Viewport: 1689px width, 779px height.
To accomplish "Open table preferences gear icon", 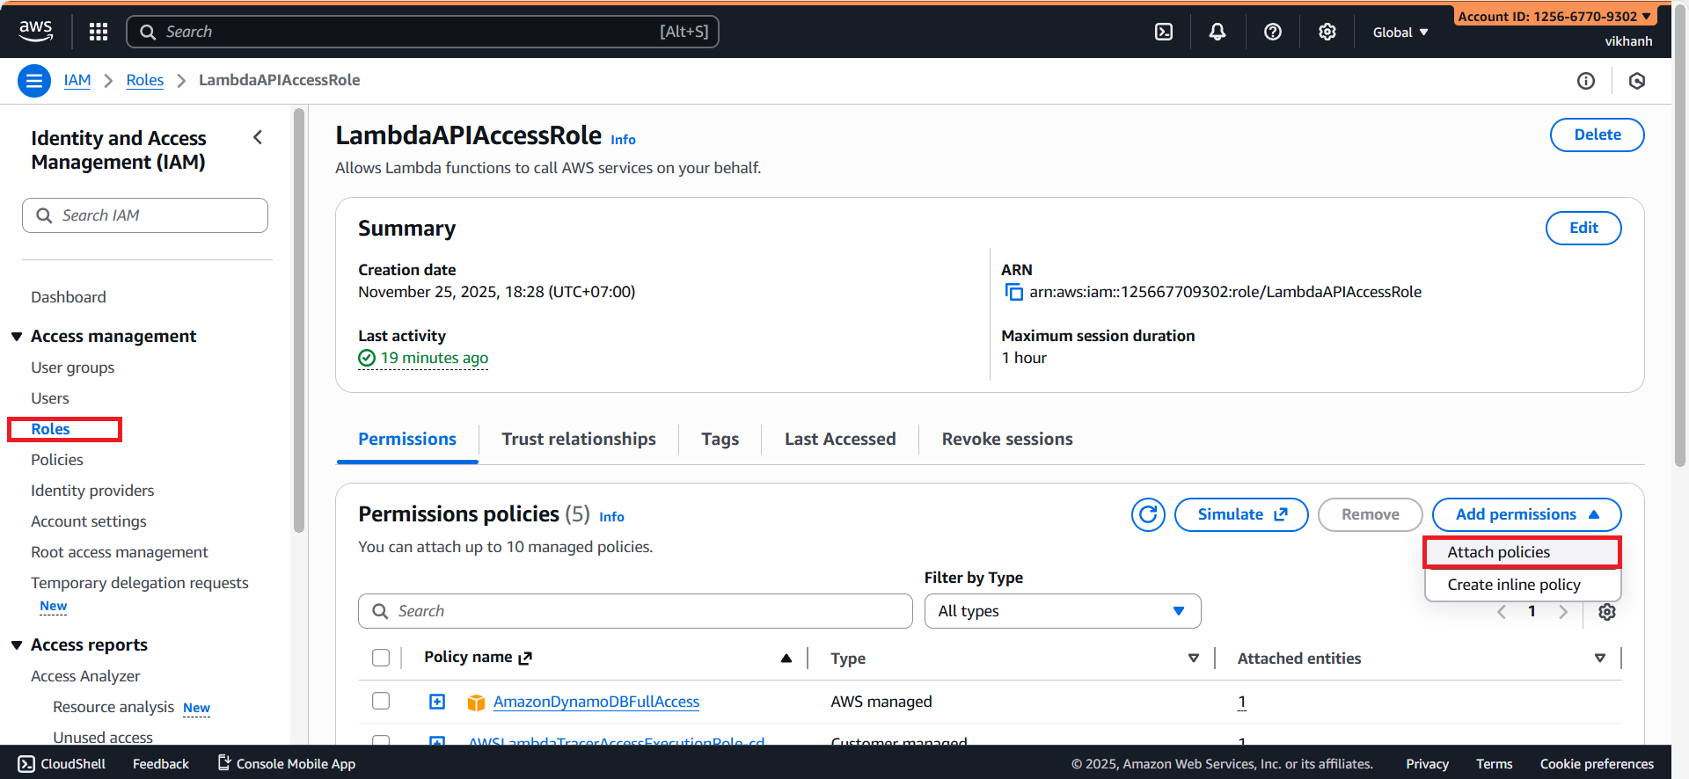I will coord(1606,612).
